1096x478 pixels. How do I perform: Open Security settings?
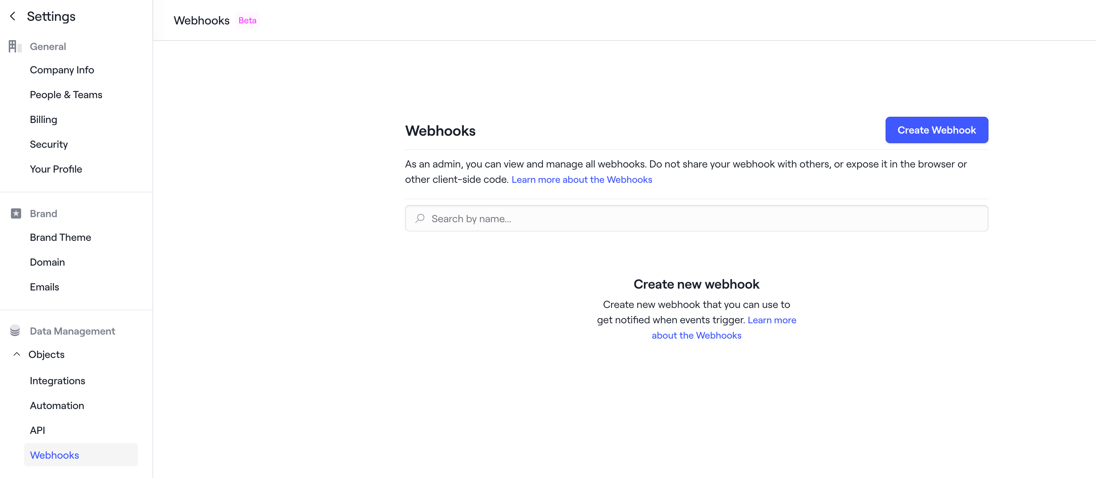[x=48, y=144]
